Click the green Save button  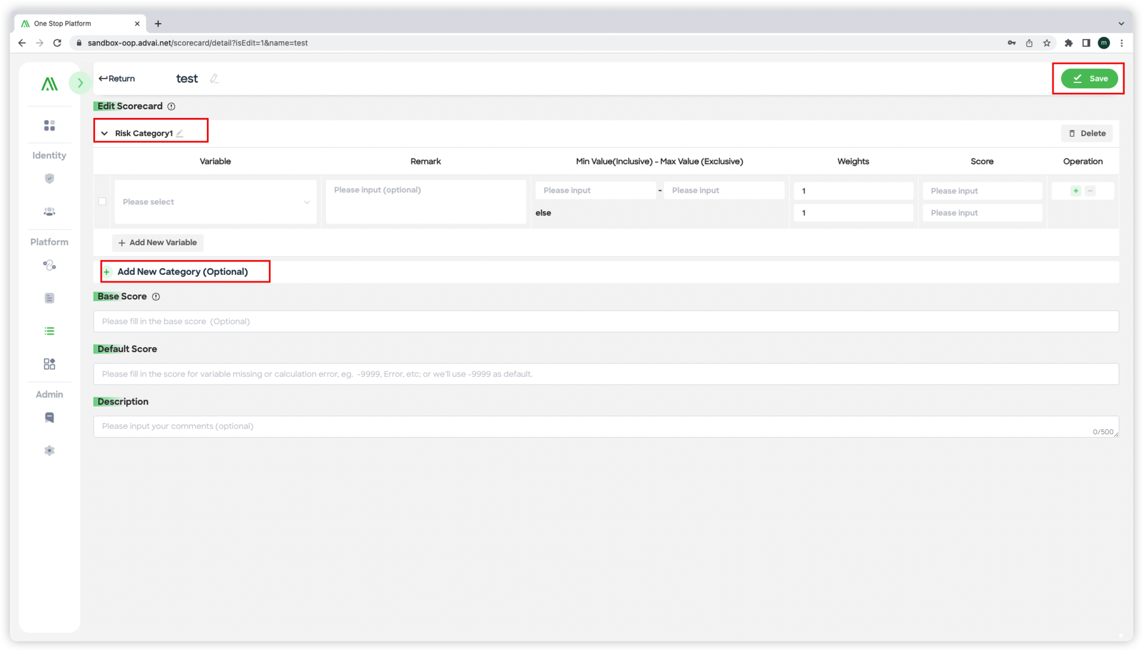tap(1089, 78)
